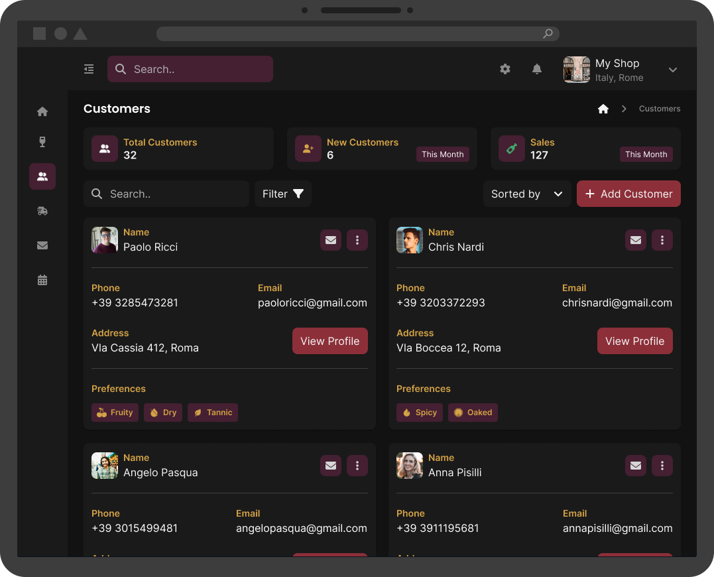
Task: Go to the home breadcrumb icon
Action: [x=603, y=109]
